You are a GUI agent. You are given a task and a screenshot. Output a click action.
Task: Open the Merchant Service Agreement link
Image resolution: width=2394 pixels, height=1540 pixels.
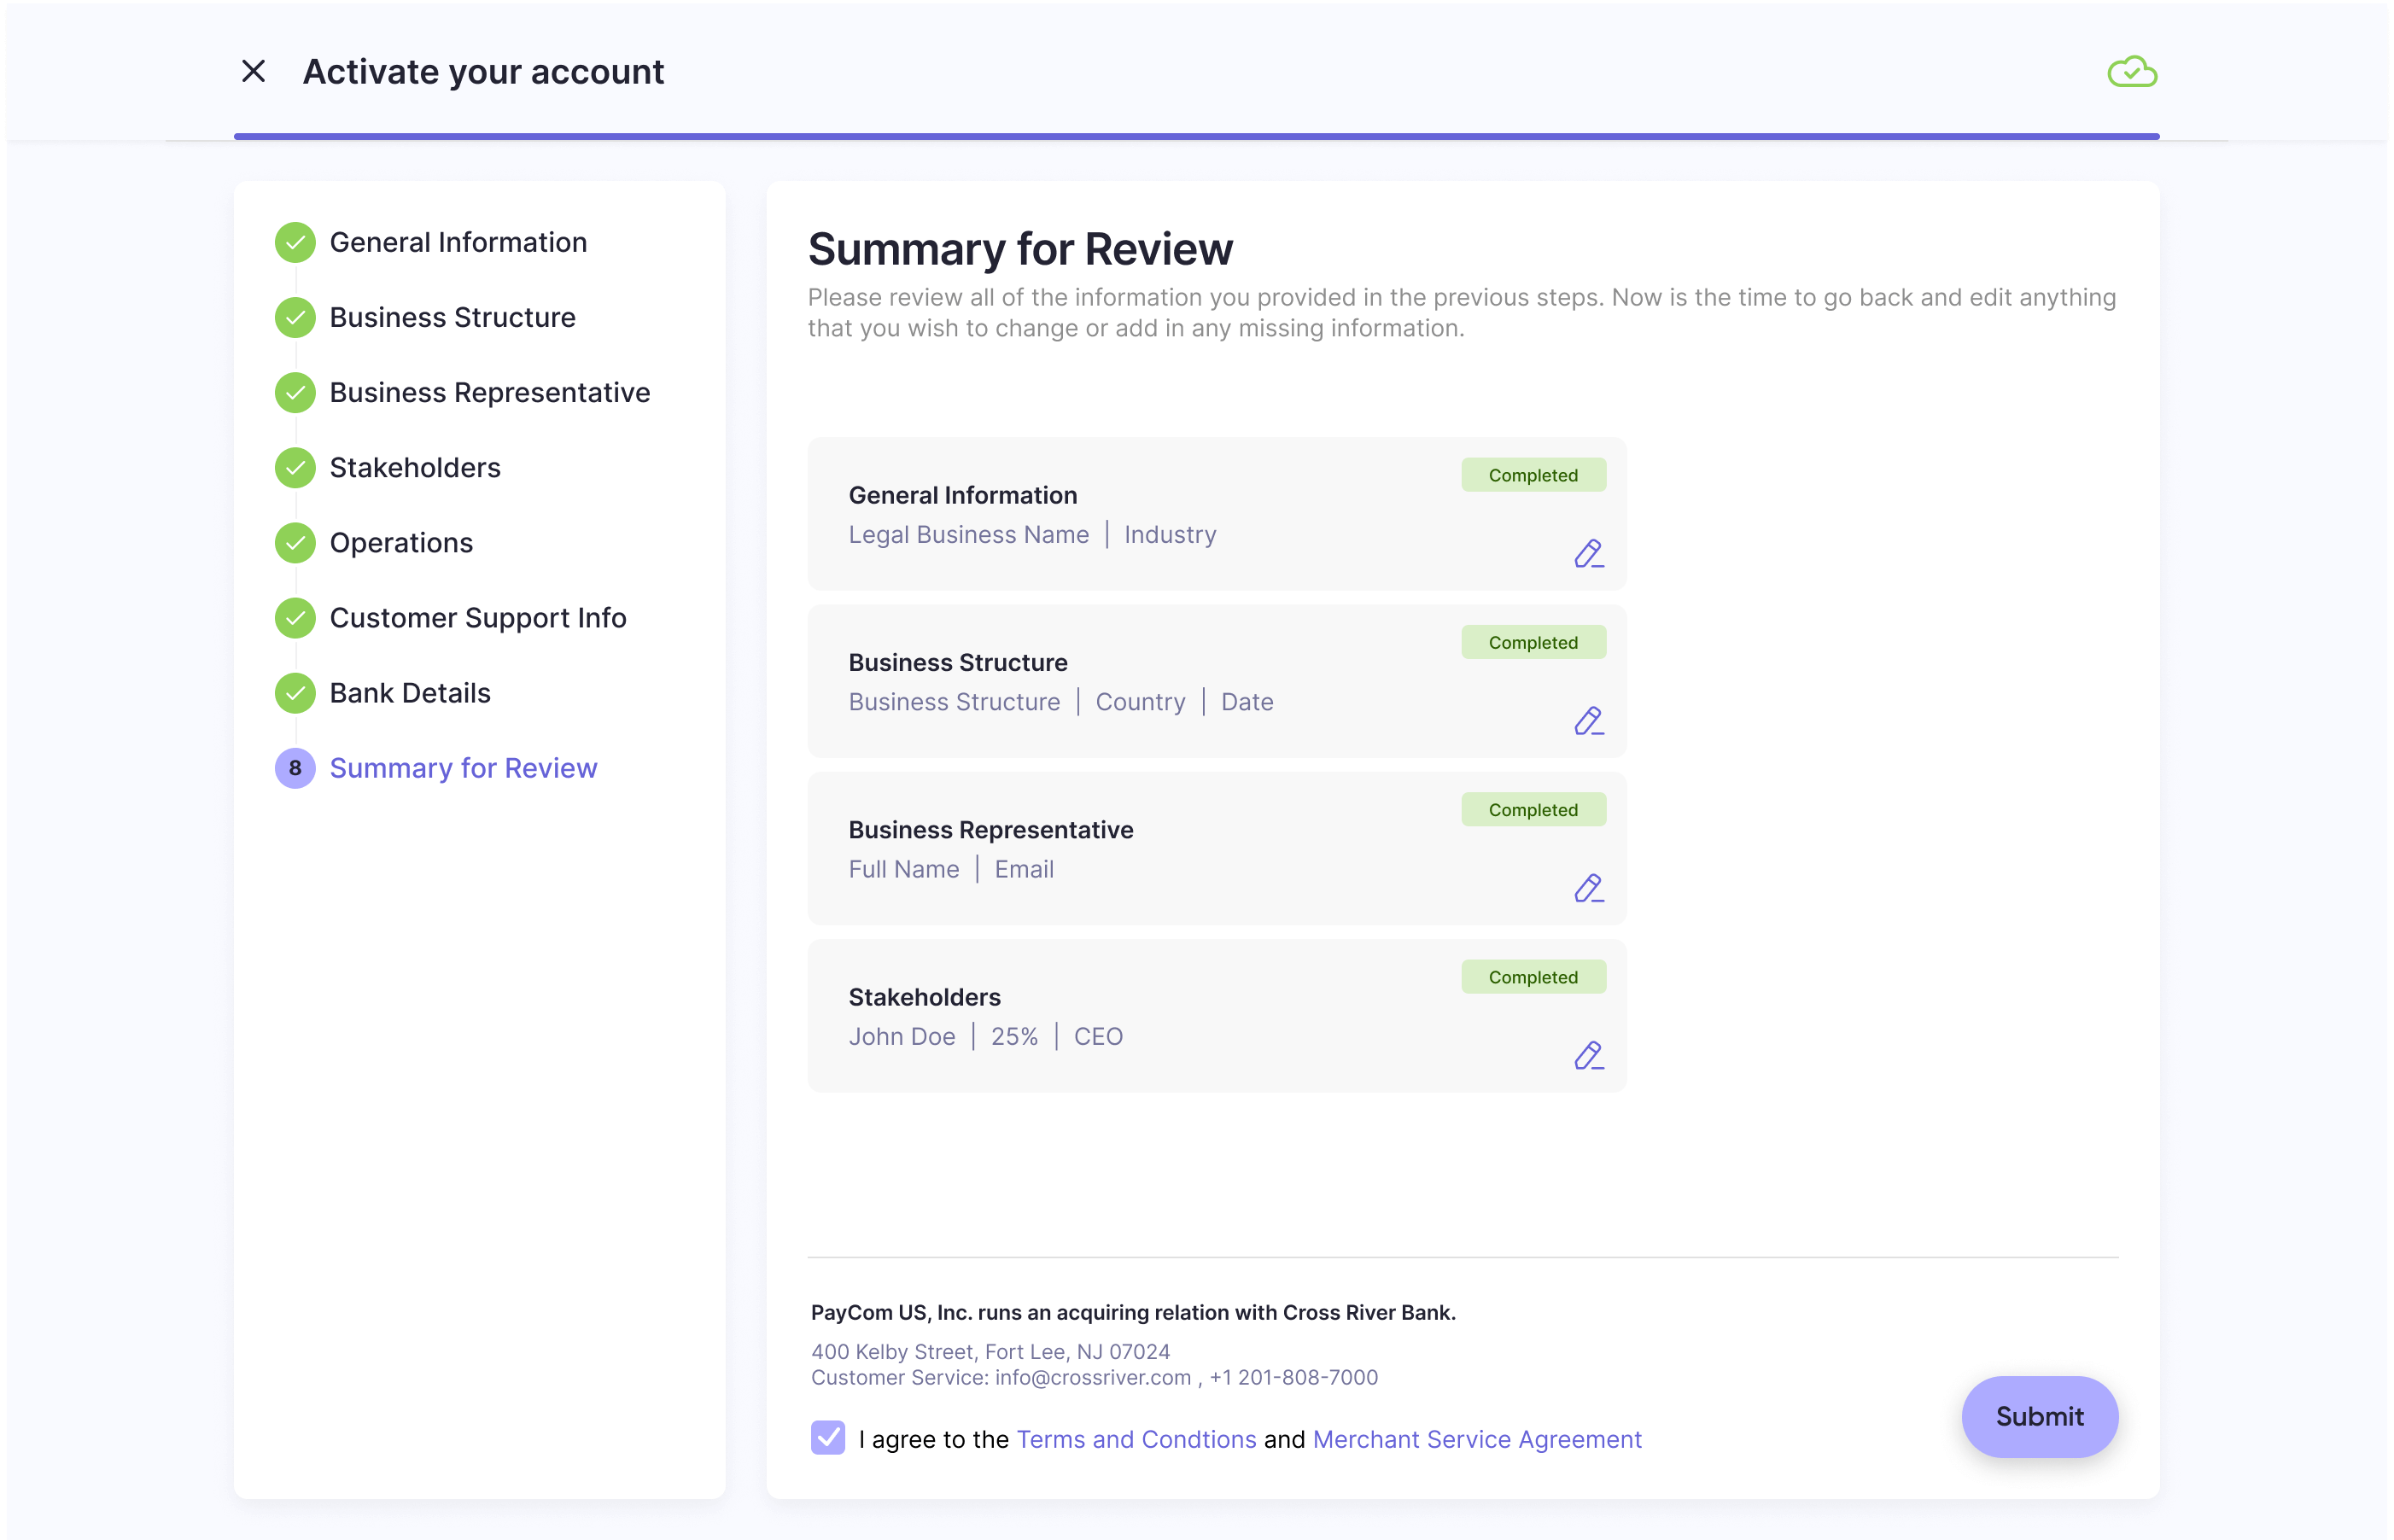tap(1477, 1439)
